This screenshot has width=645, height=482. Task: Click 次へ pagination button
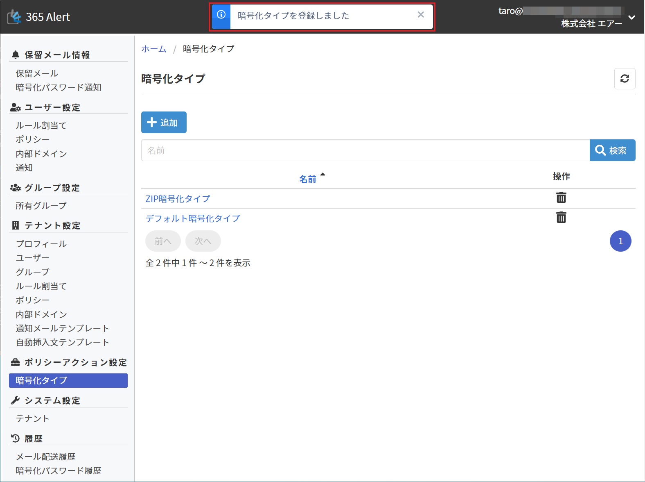pos(203,241)
